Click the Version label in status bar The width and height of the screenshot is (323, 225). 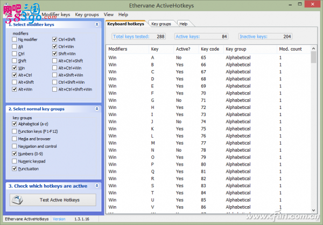(59, 219)
